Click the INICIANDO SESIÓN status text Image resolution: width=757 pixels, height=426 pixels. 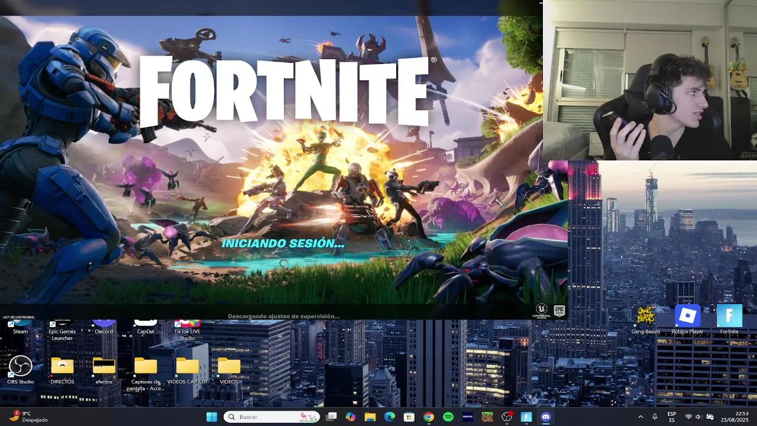click(283, 243)
